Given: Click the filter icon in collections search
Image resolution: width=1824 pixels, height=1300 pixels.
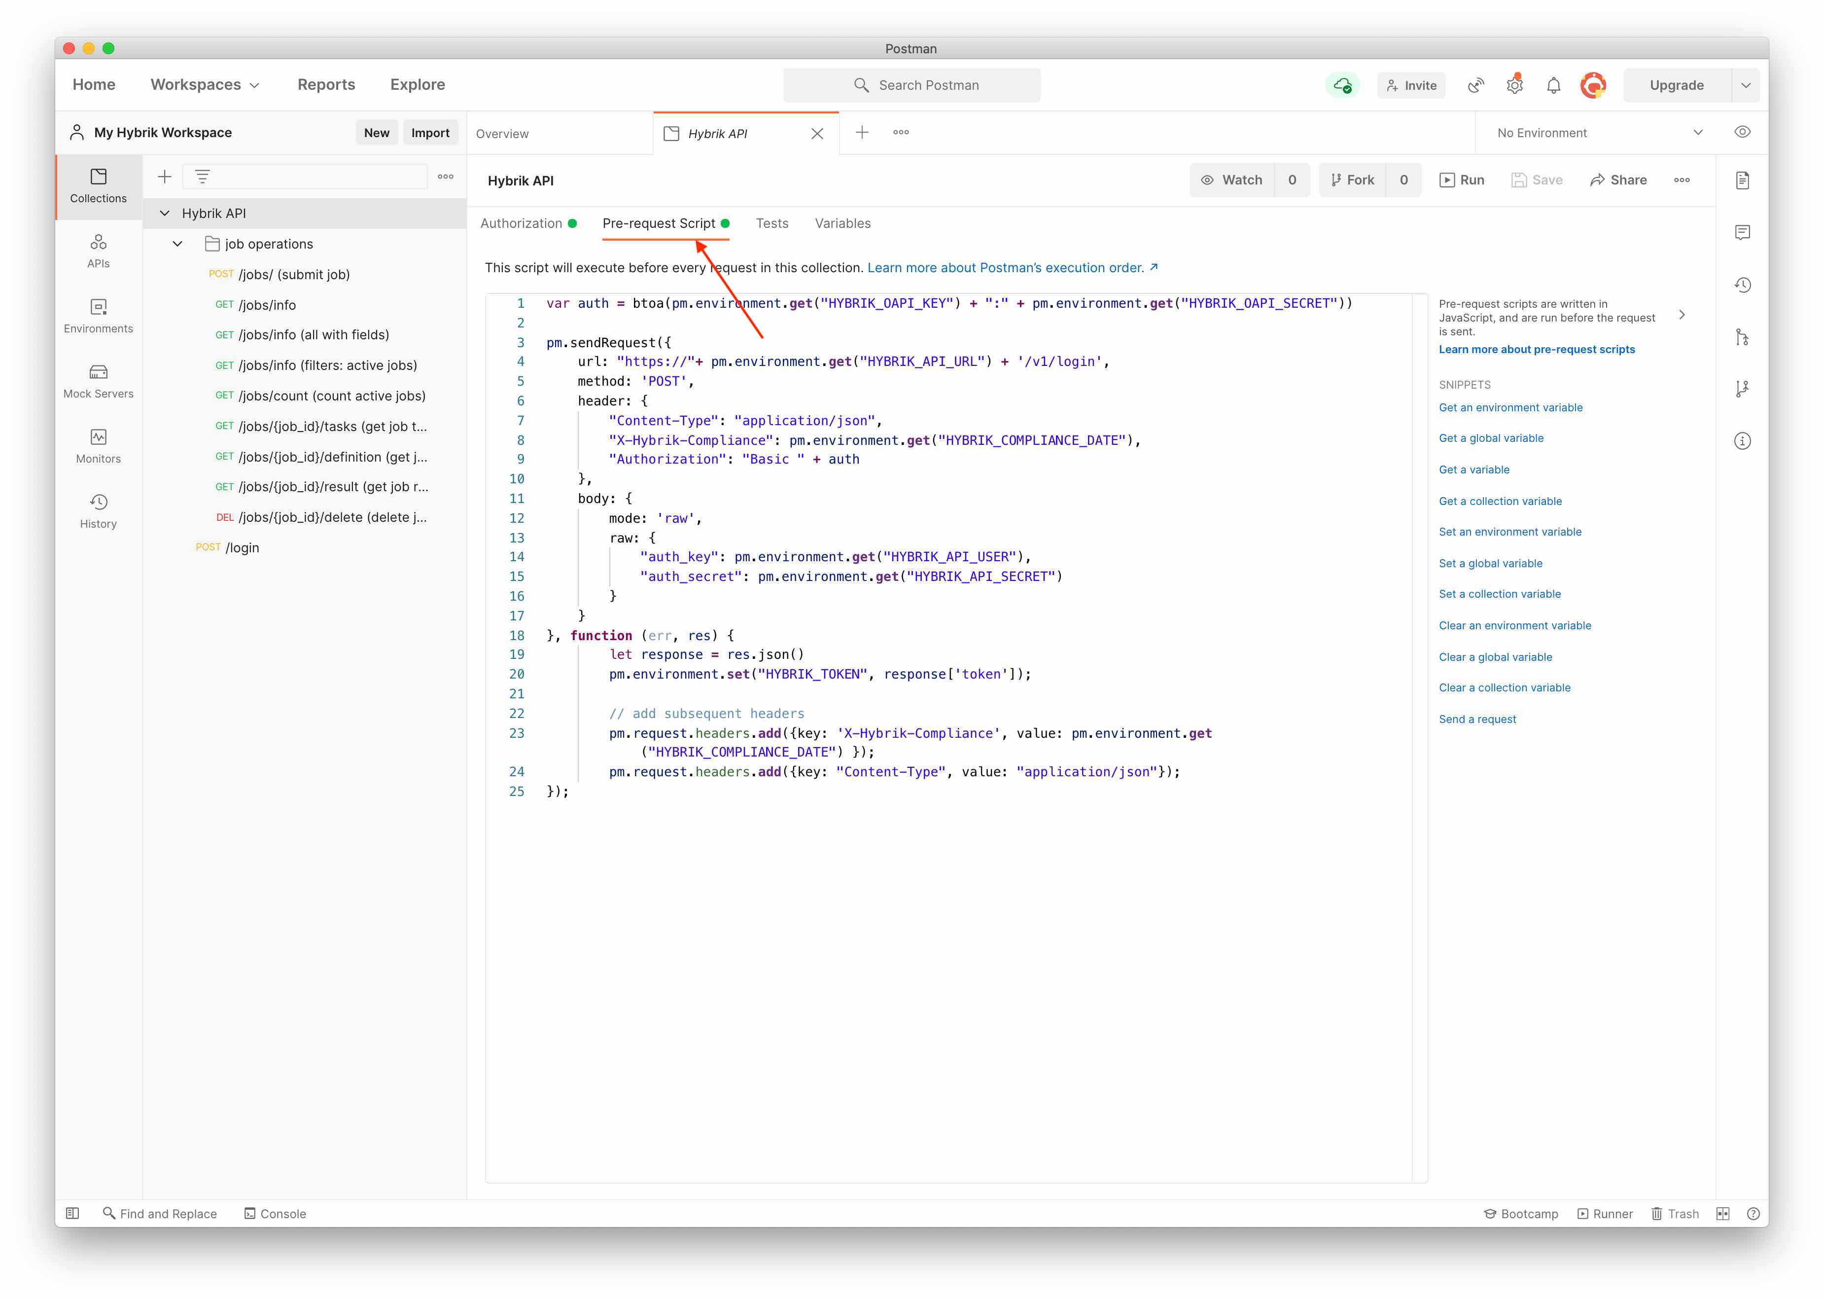Looking at the screenshot, I should click(203, 176).
